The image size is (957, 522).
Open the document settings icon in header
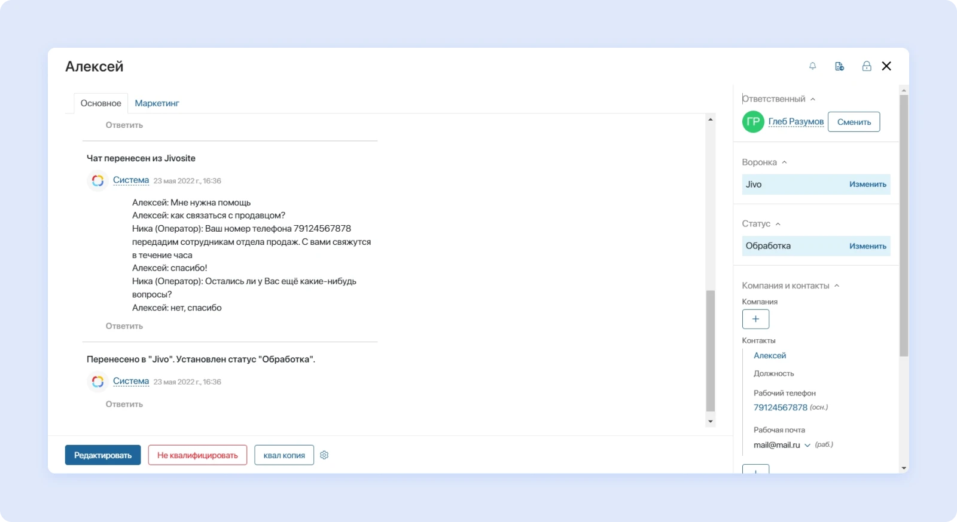(839, 66)
